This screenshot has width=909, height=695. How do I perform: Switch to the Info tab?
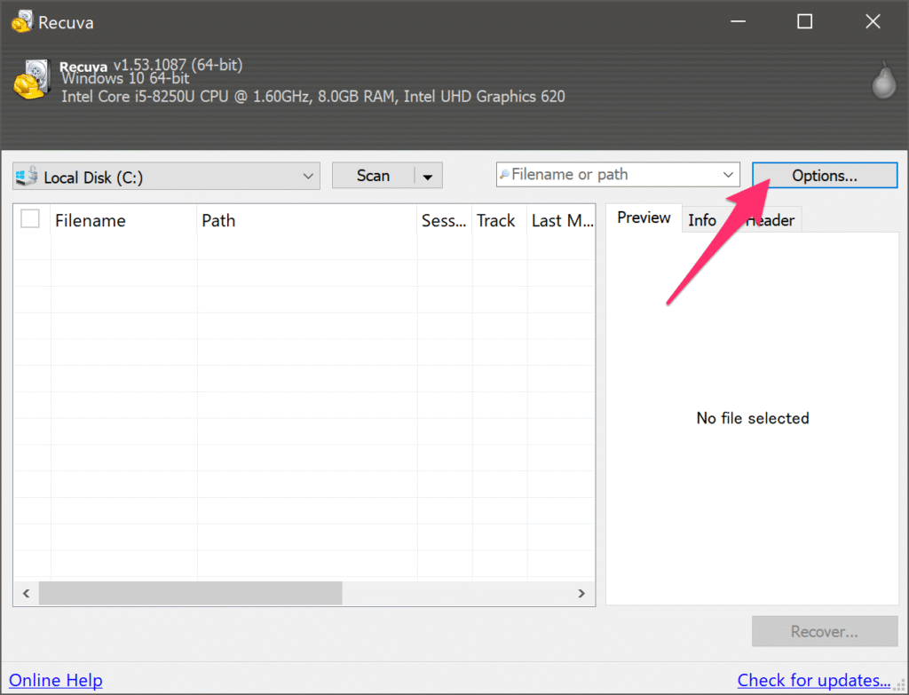[702, 220]
